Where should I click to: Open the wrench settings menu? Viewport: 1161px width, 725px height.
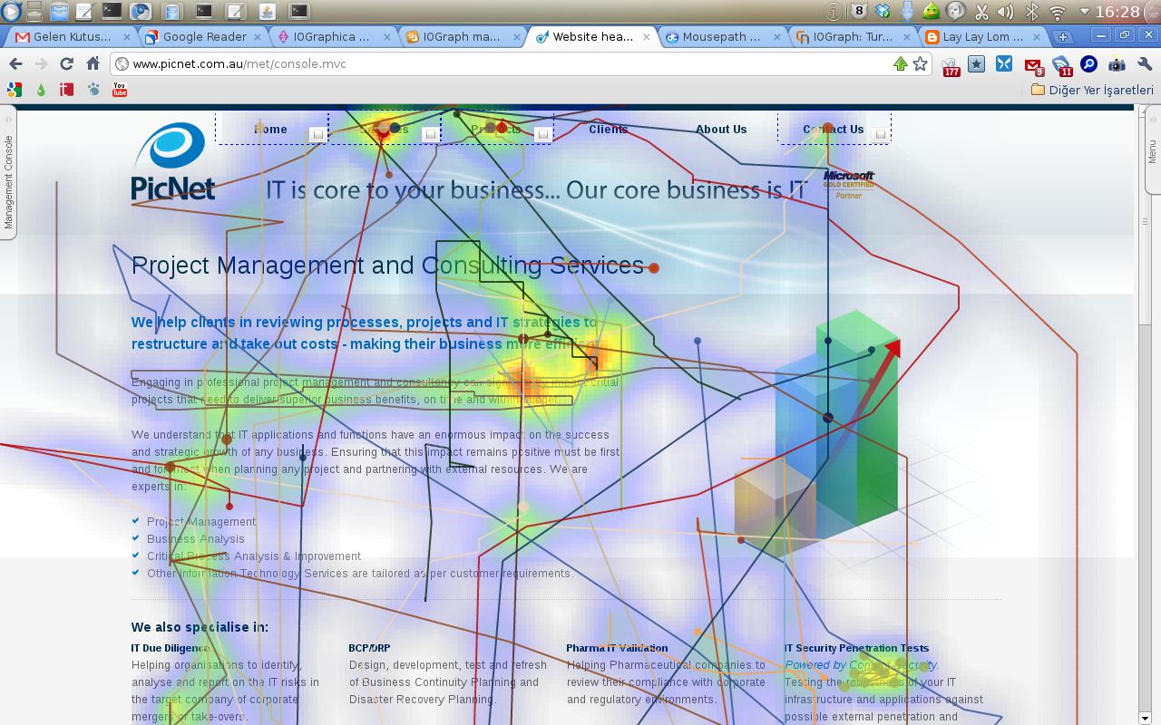(x=1144, y=63)
